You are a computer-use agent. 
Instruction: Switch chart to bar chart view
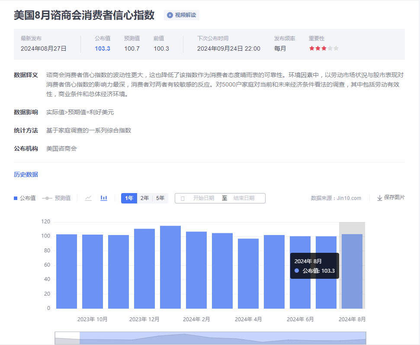104,198
